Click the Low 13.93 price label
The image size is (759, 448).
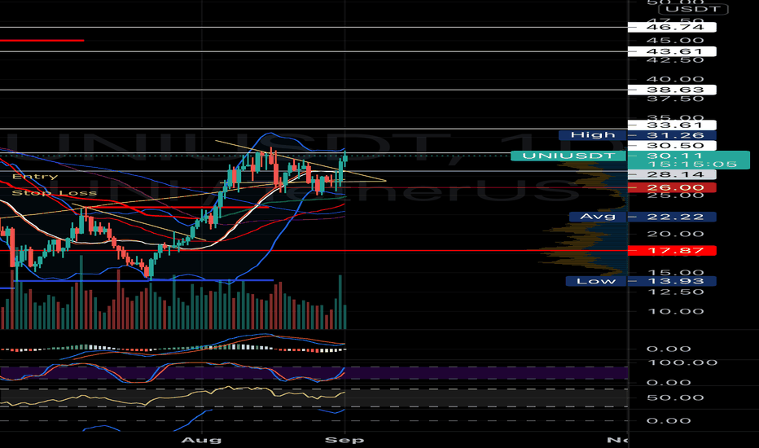pyautogui.click(x=641, y=281)
